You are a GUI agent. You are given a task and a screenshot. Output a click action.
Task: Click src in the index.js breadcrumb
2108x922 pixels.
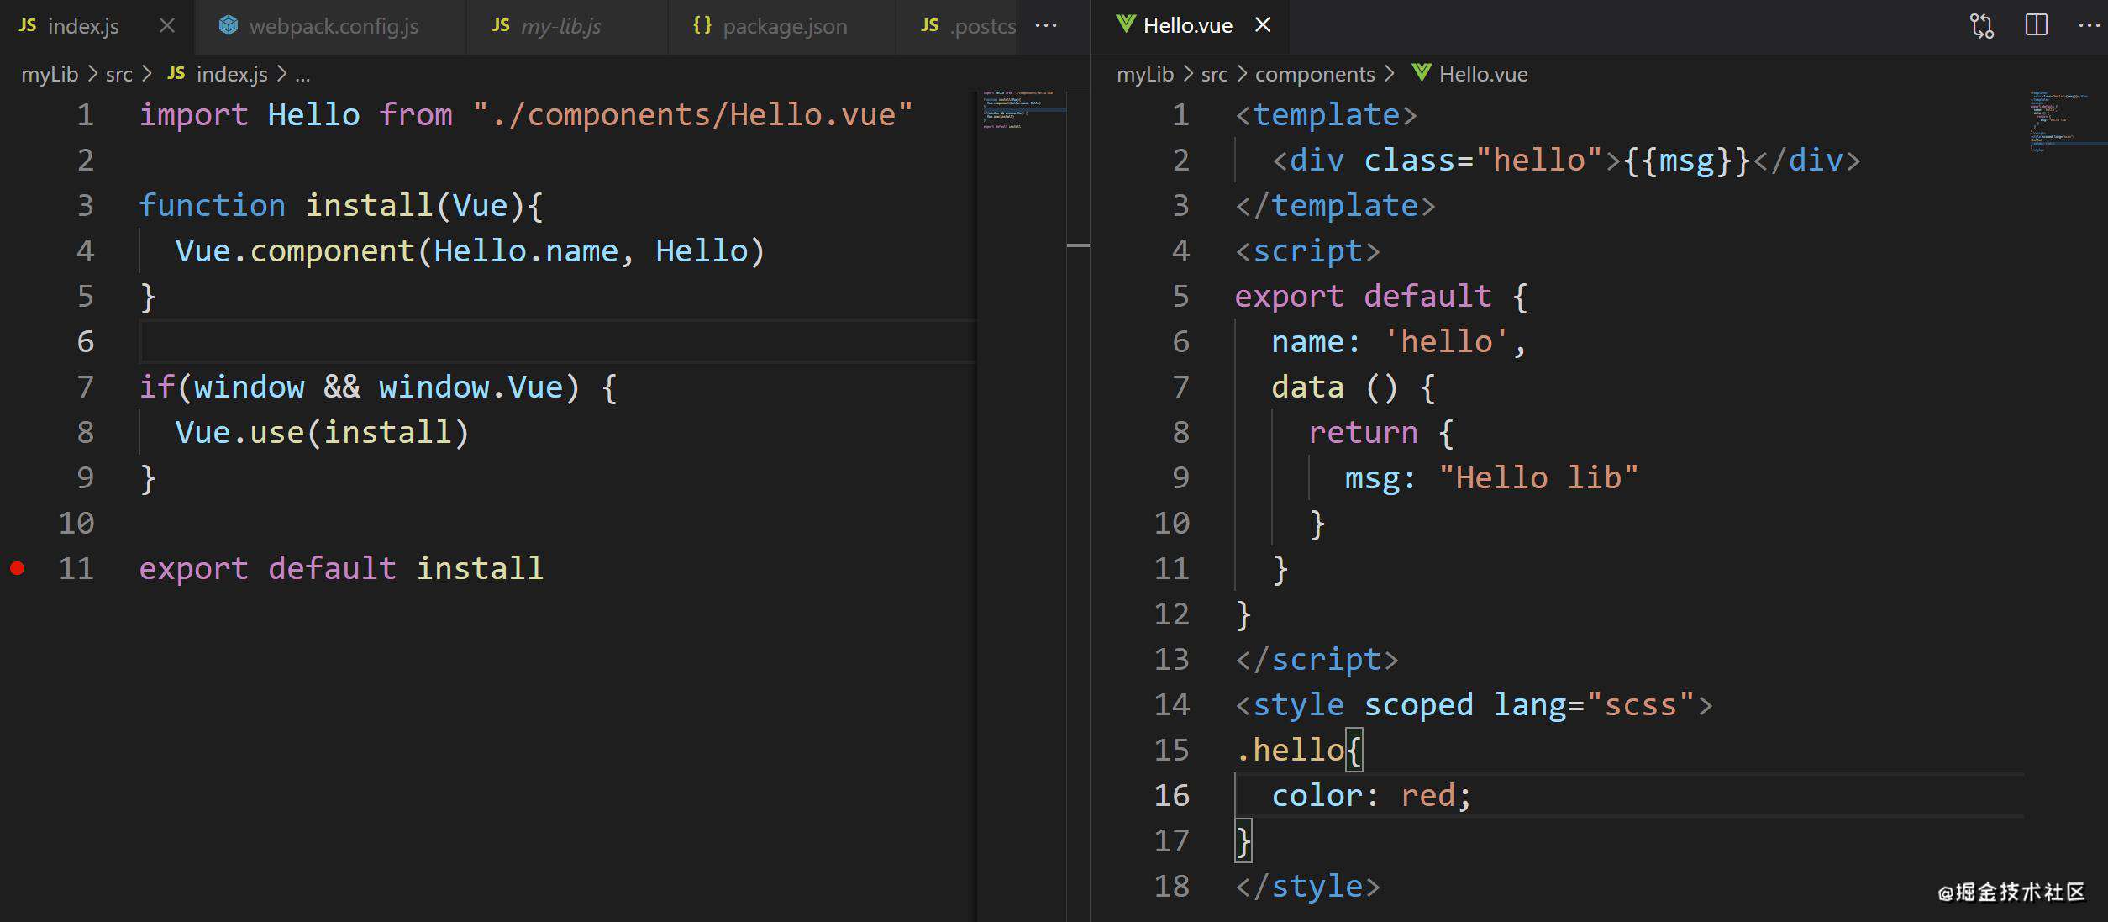pos(118,74)
